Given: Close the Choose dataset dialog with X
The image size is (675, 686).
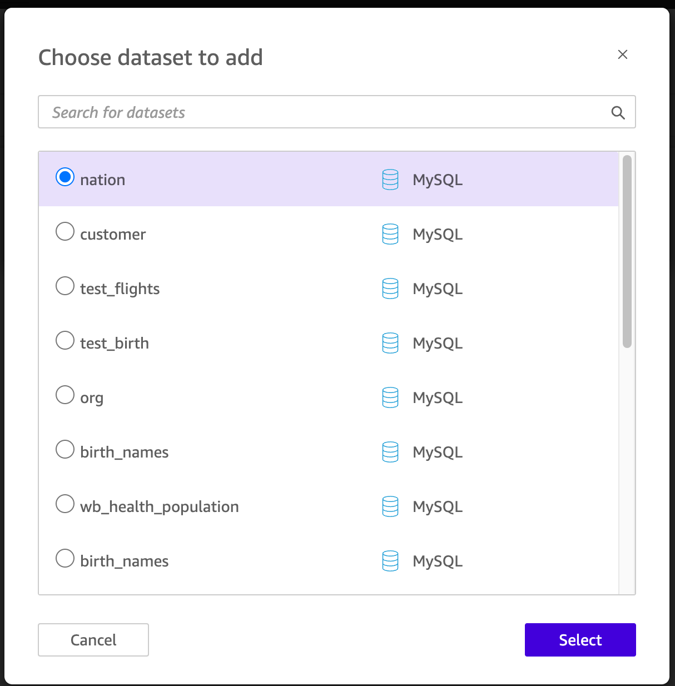Looking at the screenshot, I should [623, 54].
